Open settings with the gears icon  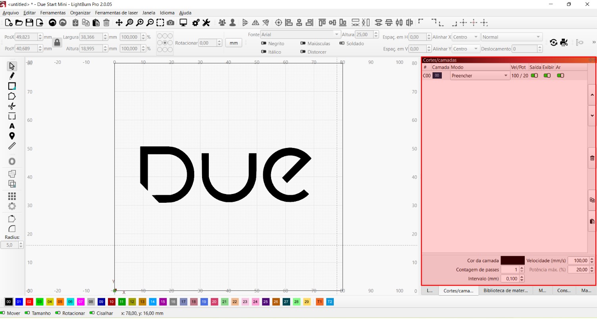pyautogui.click(x=196, y=23)
